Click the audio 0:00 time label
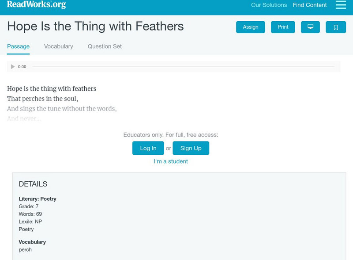The width and height of the screenshot is (353, 260). point(22,67)
